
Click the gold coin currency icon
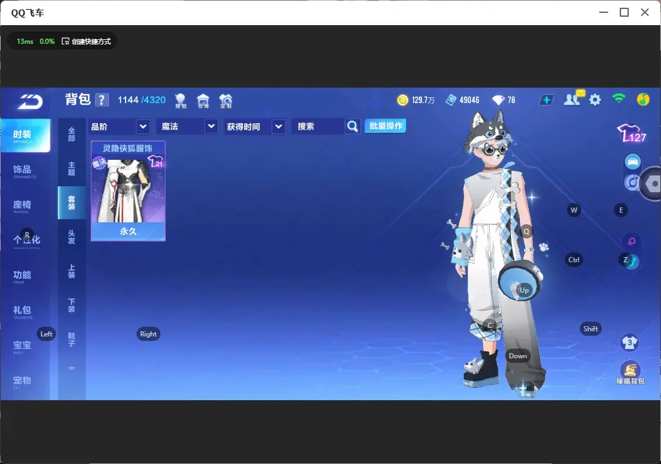click(403, 100)
